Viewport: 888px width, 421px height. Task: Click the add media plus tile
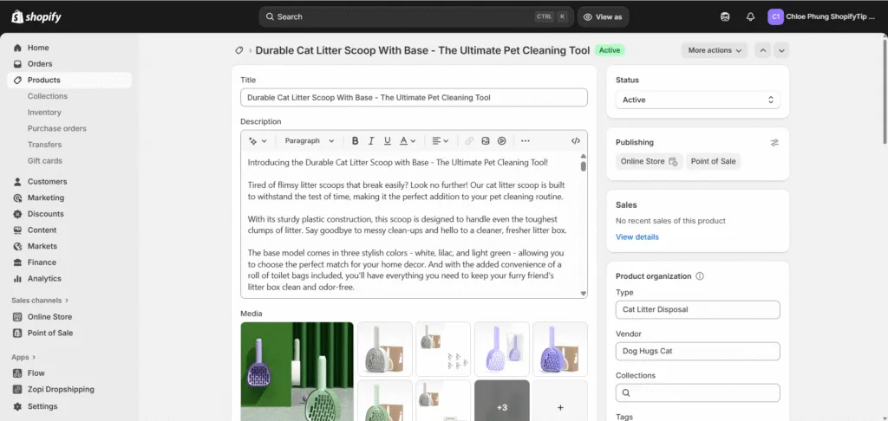pyautogui.click(x=560, y=400)
